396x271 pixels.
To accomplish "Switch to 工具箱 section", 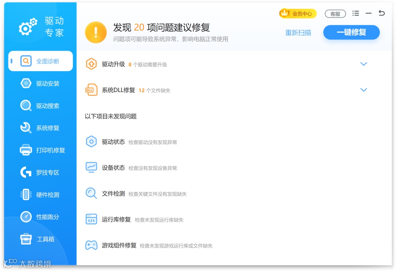I will [x=40, y=239].
